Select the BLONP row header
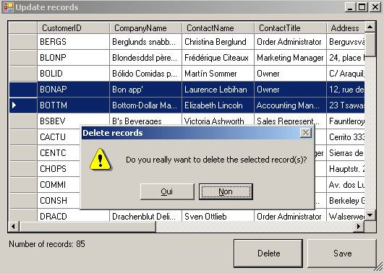The height and width of the screenshot is (273, 384). [x=22, y=58]
